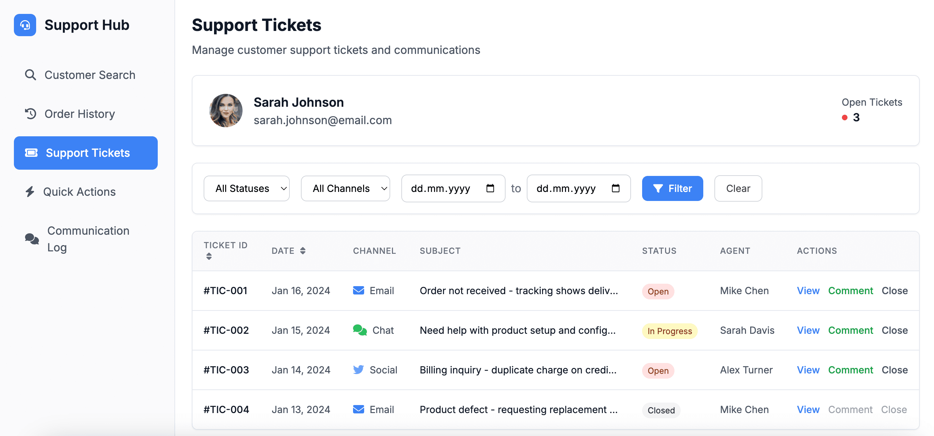View ticket TIC-003 details
This screenshot has height=436, width=934.
808,370
